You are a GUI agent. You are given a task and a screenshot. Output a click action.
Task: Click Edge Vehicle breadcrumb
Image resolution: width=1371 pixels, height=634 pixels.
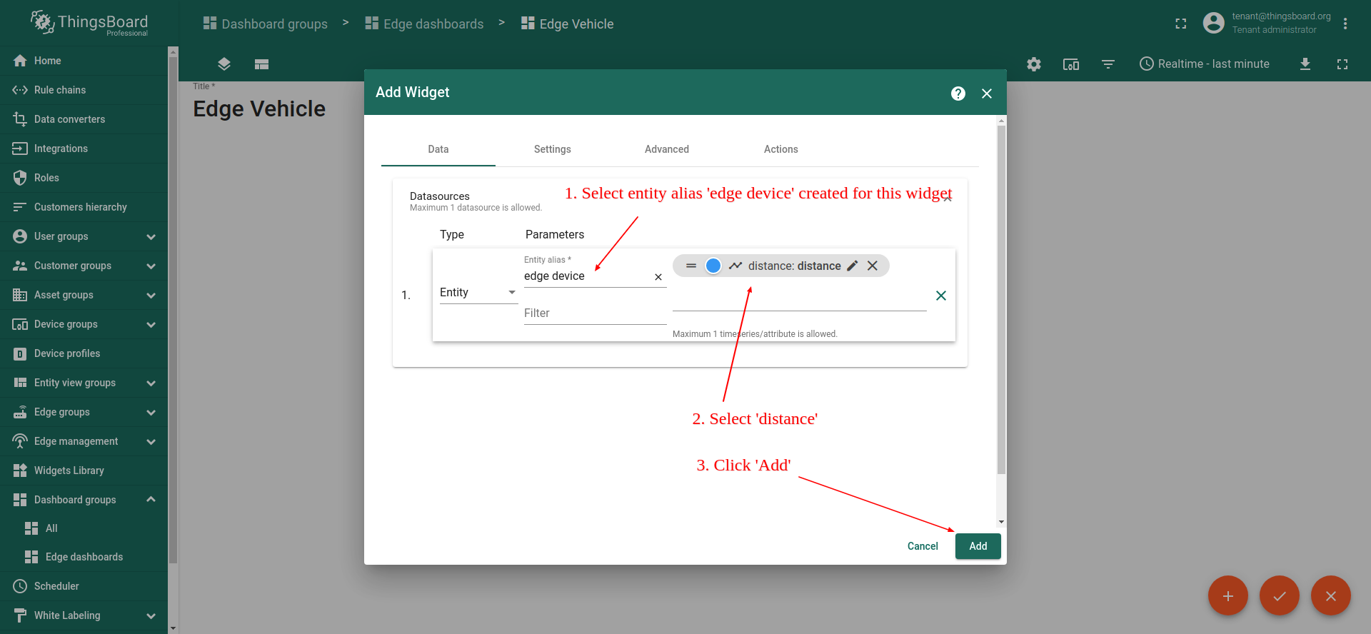(567, 24)
